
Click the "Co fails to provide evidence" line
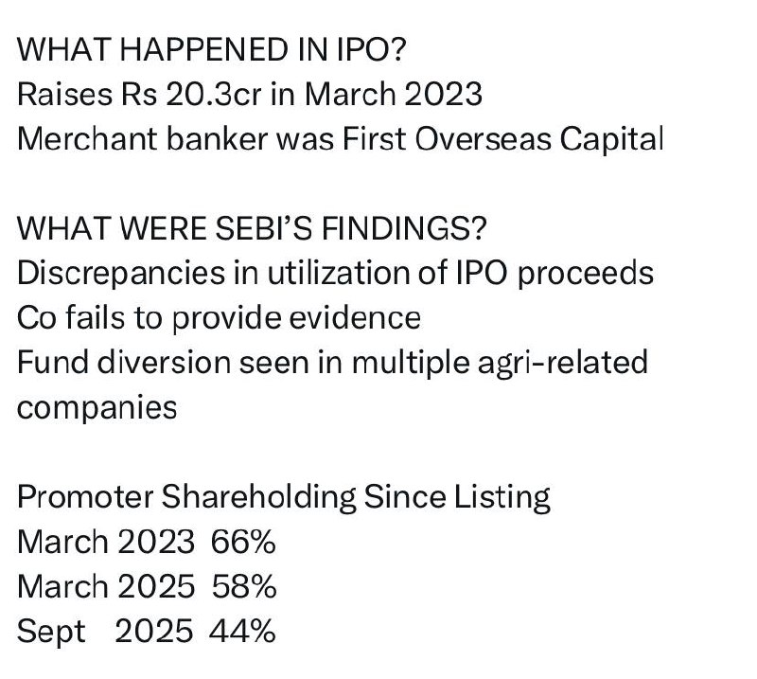coord(219,317)
